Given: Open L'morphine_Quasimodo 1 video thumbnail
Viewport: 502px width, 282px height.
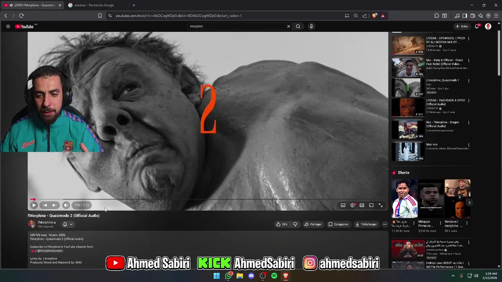Looking at the screenshot, I should (x=408, y=87).
